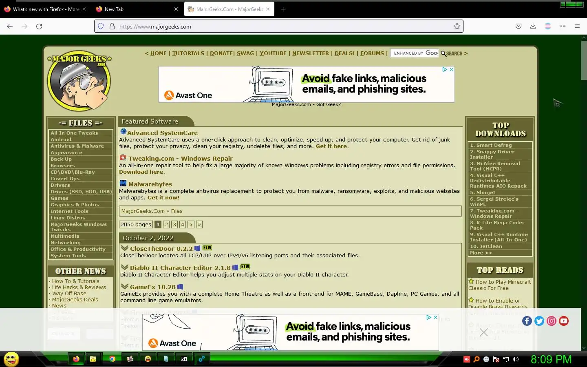587x367 pixels.
Task: Open the Firefox downloads panel
Action: pyautogui.click(x=533, y=26)
